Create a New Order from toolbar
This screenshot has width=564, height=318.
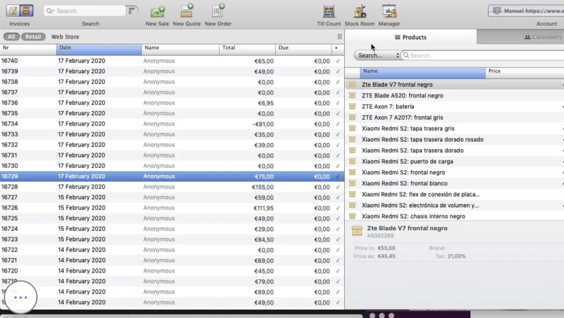coord(218,11)
